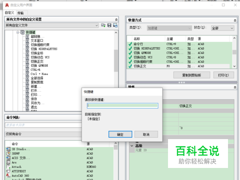
Task: Click the shortcuts list scrollbar up arrow
Action: pos(234,38)
